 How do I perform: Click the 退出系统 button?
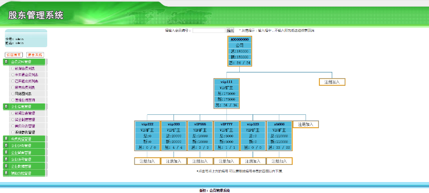35,55
